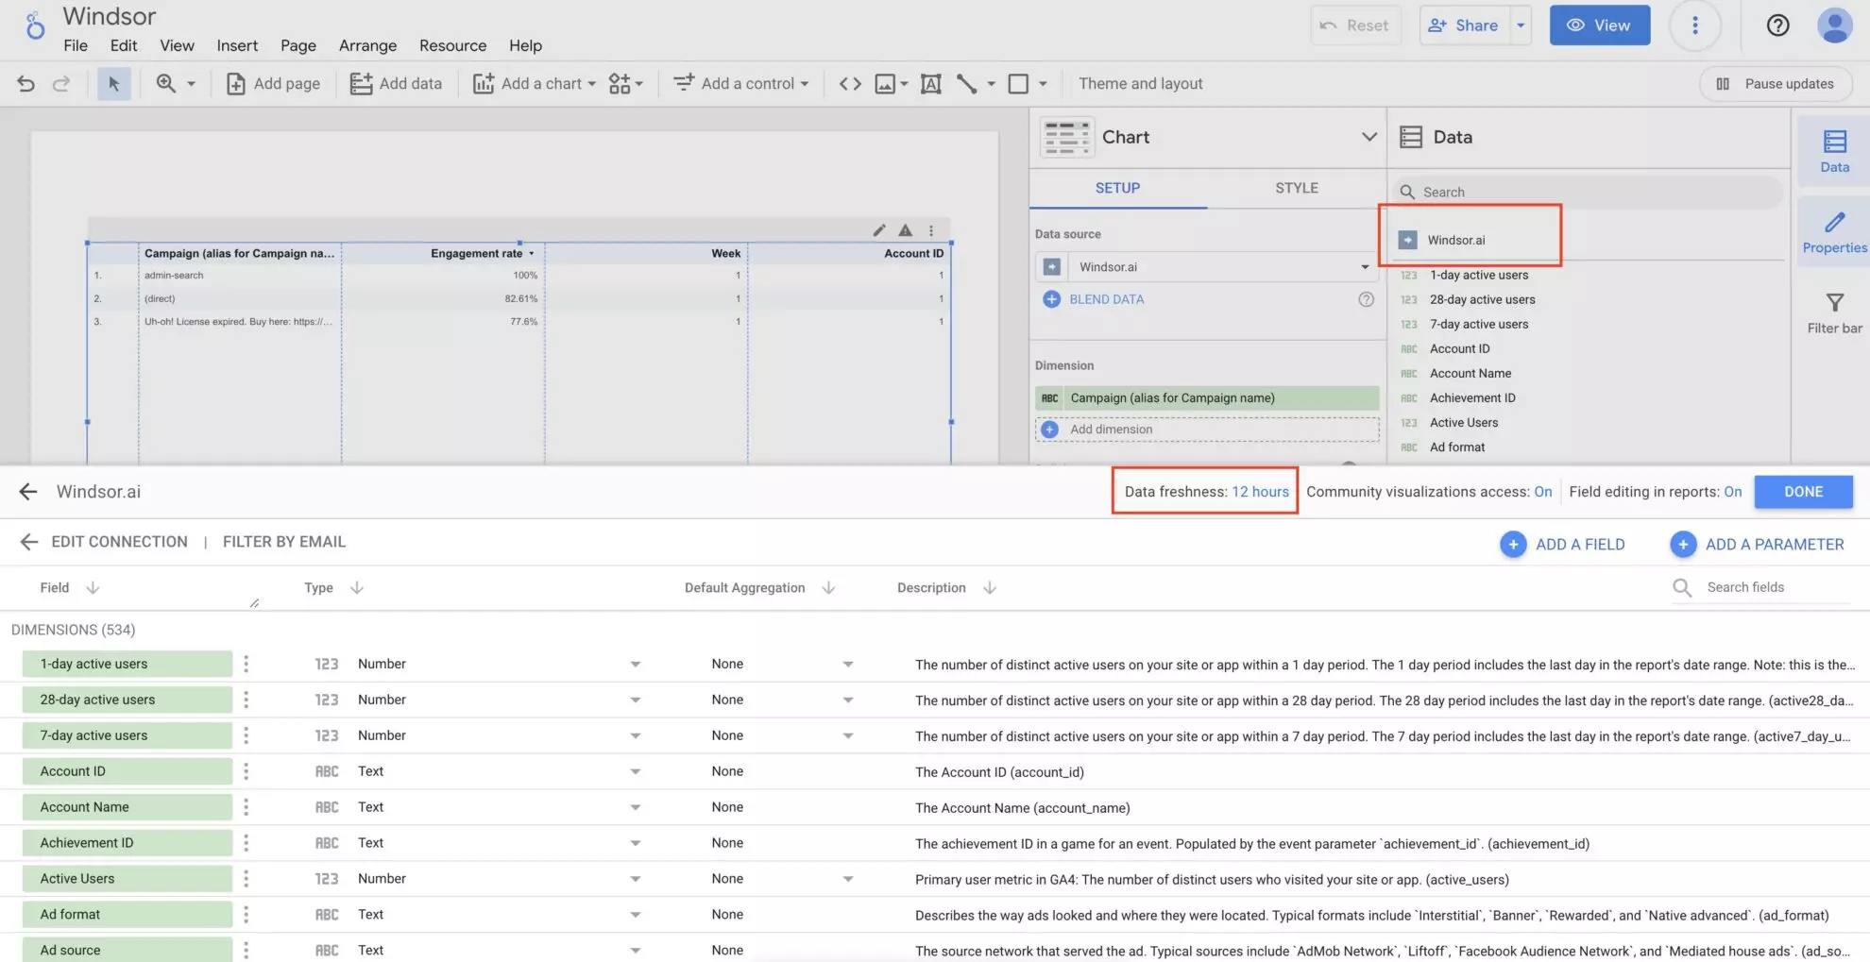This screenshot has height=962, width=1870.
Task: Go back from Windsor.ai data source
Action: 28,492
